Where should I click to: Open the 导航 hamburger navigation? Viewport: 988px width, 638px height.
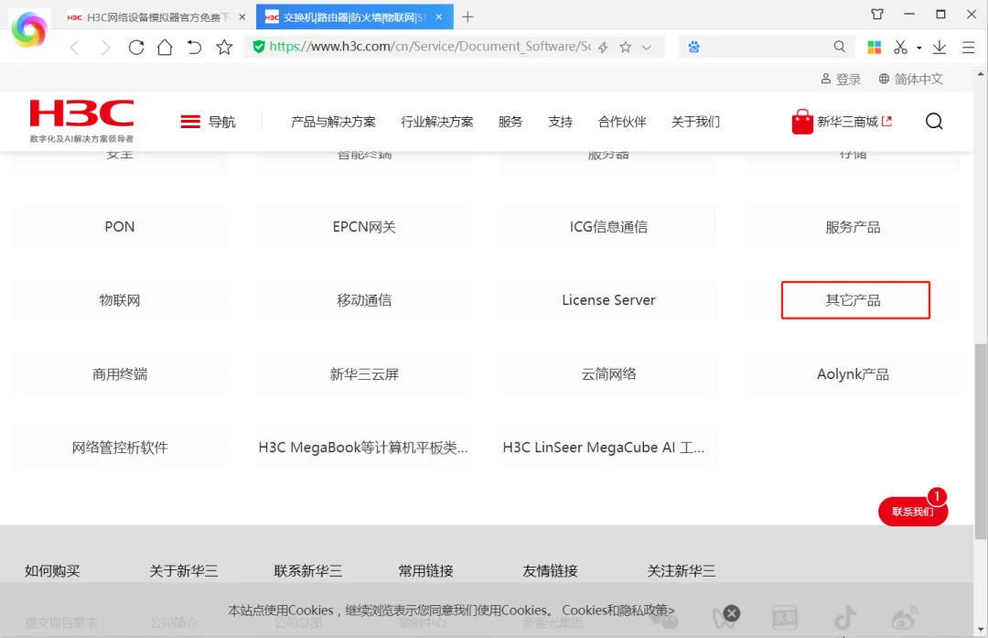[x=208, y=122]
